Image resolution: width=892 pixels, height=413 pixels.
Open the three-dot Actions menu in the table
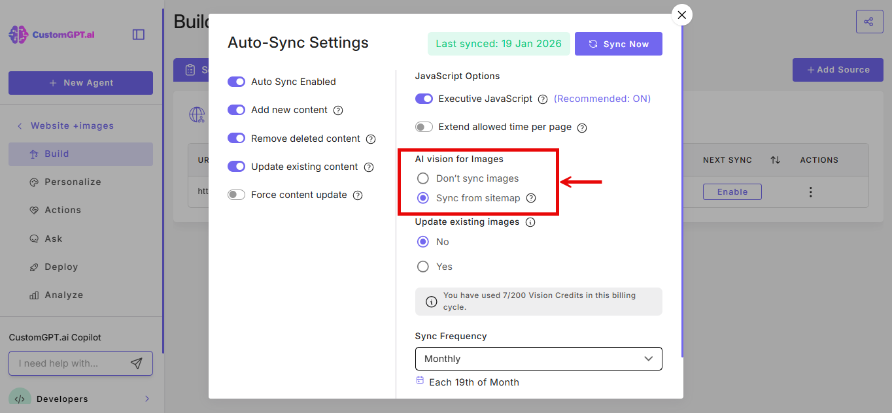point(811,192)
